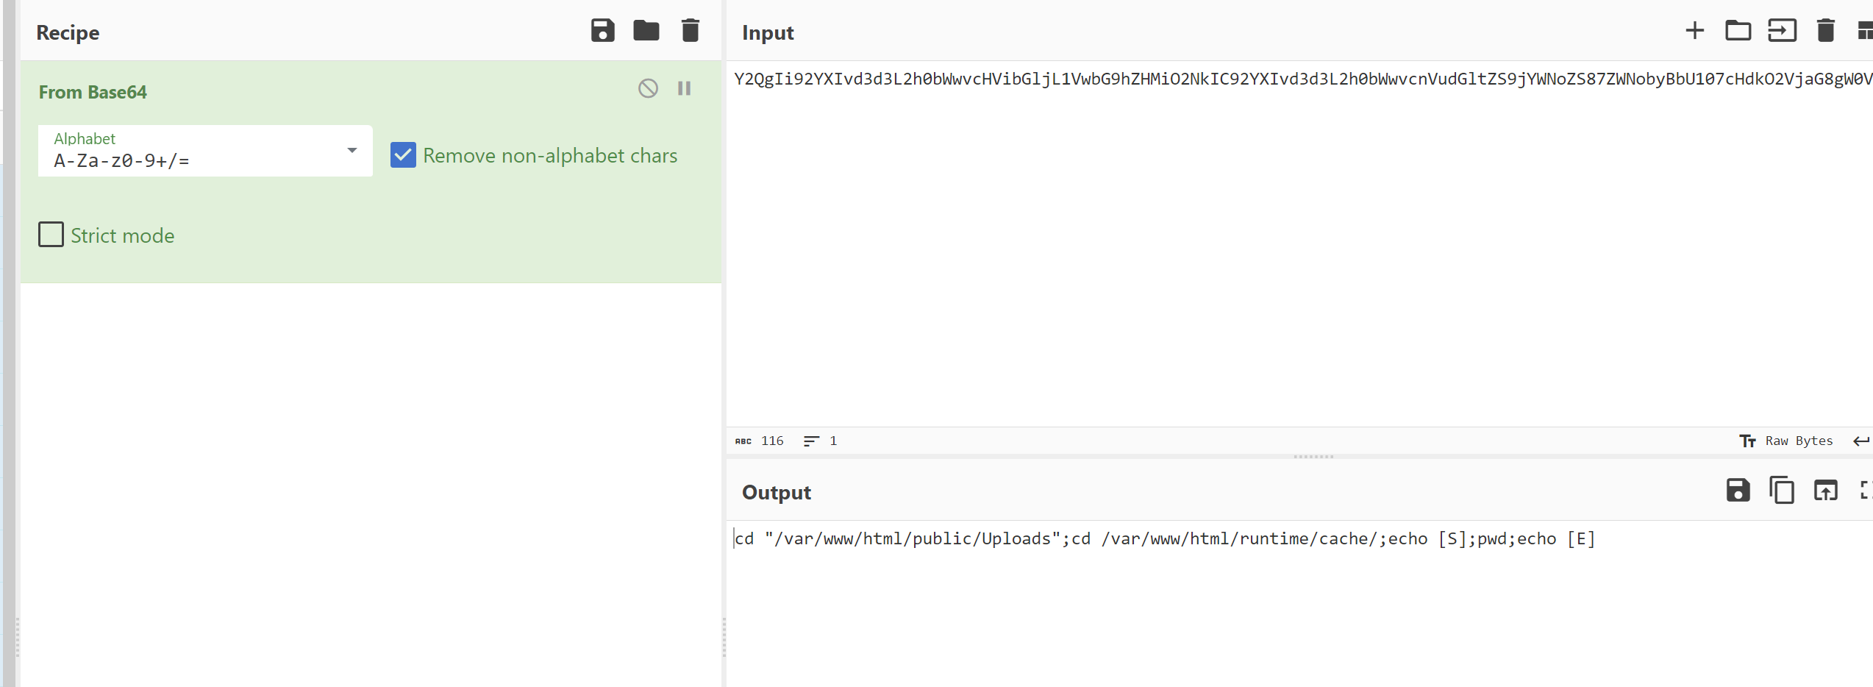Image resolution: width=1873 pixels, height=687 pixels.
Task: Reset pane layout icon
Action: tap(1865, 31)
